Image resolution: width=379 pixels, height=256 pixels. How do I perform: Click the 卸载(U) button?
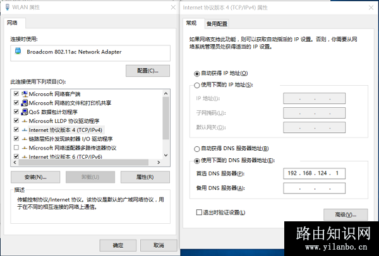pyautogui.click(x=90, y=177)
